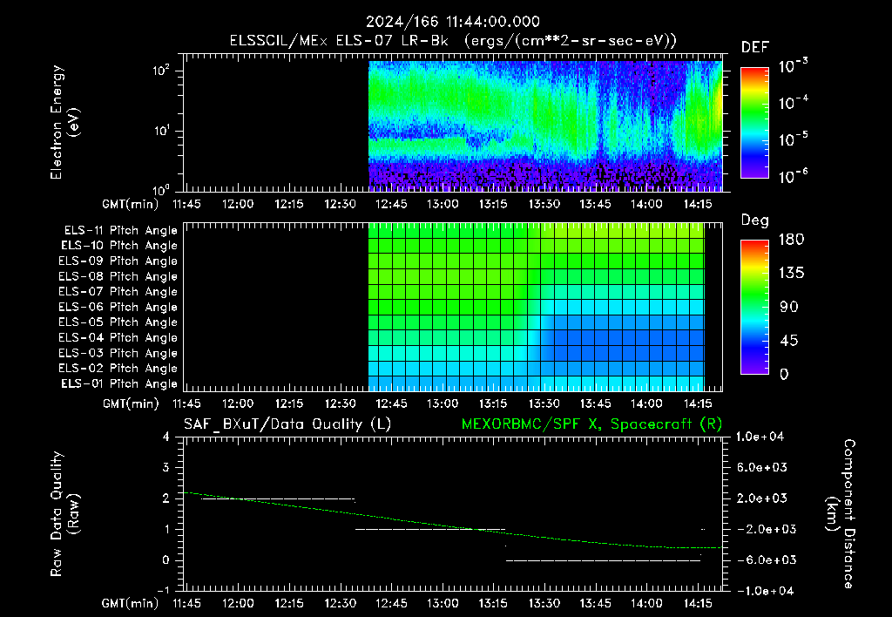The image size is (892, 617).
Task: Click the electron energy spectrogram data region
Action: click(x=545, y=125)
